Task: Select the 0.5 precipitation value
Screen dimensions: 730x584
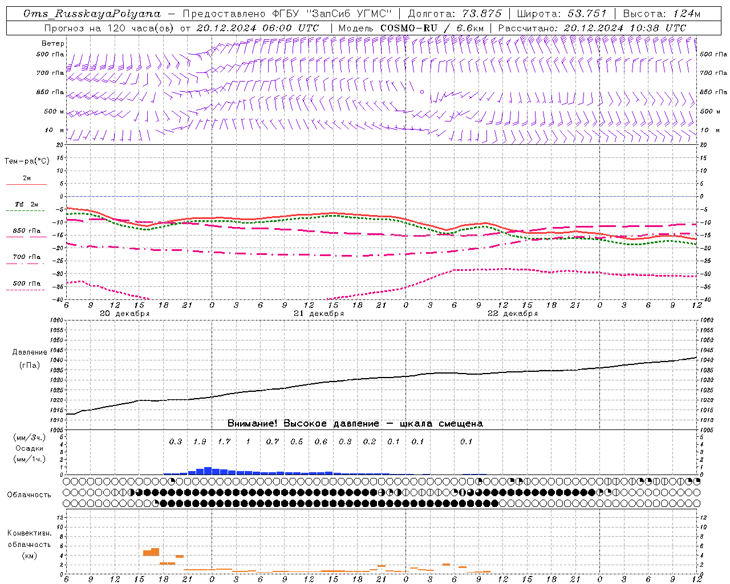Action: [x=297, y=441]
